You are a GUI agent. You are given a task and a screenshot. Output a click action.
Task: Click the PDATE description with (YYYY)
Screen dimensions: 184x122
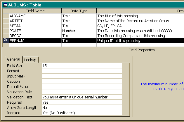point(135,31)
